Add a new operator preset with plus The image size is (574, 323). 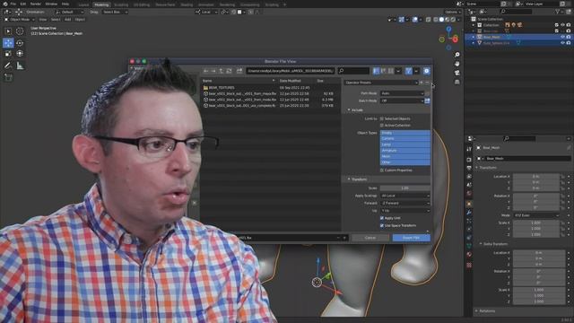(x=422, y=83)
